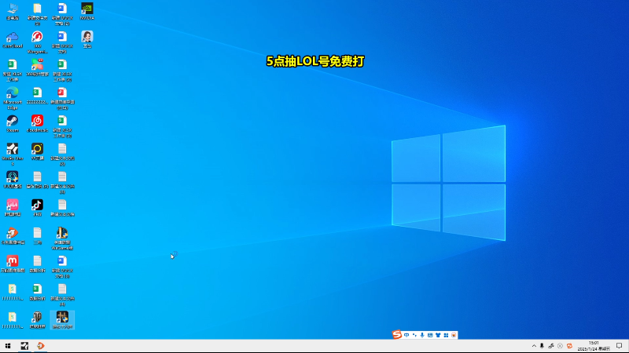Open the NVIDIA desktop shortcut
The width and height of the screenshot is (629, 353).
pyautogui.click(x=87, y=12)
